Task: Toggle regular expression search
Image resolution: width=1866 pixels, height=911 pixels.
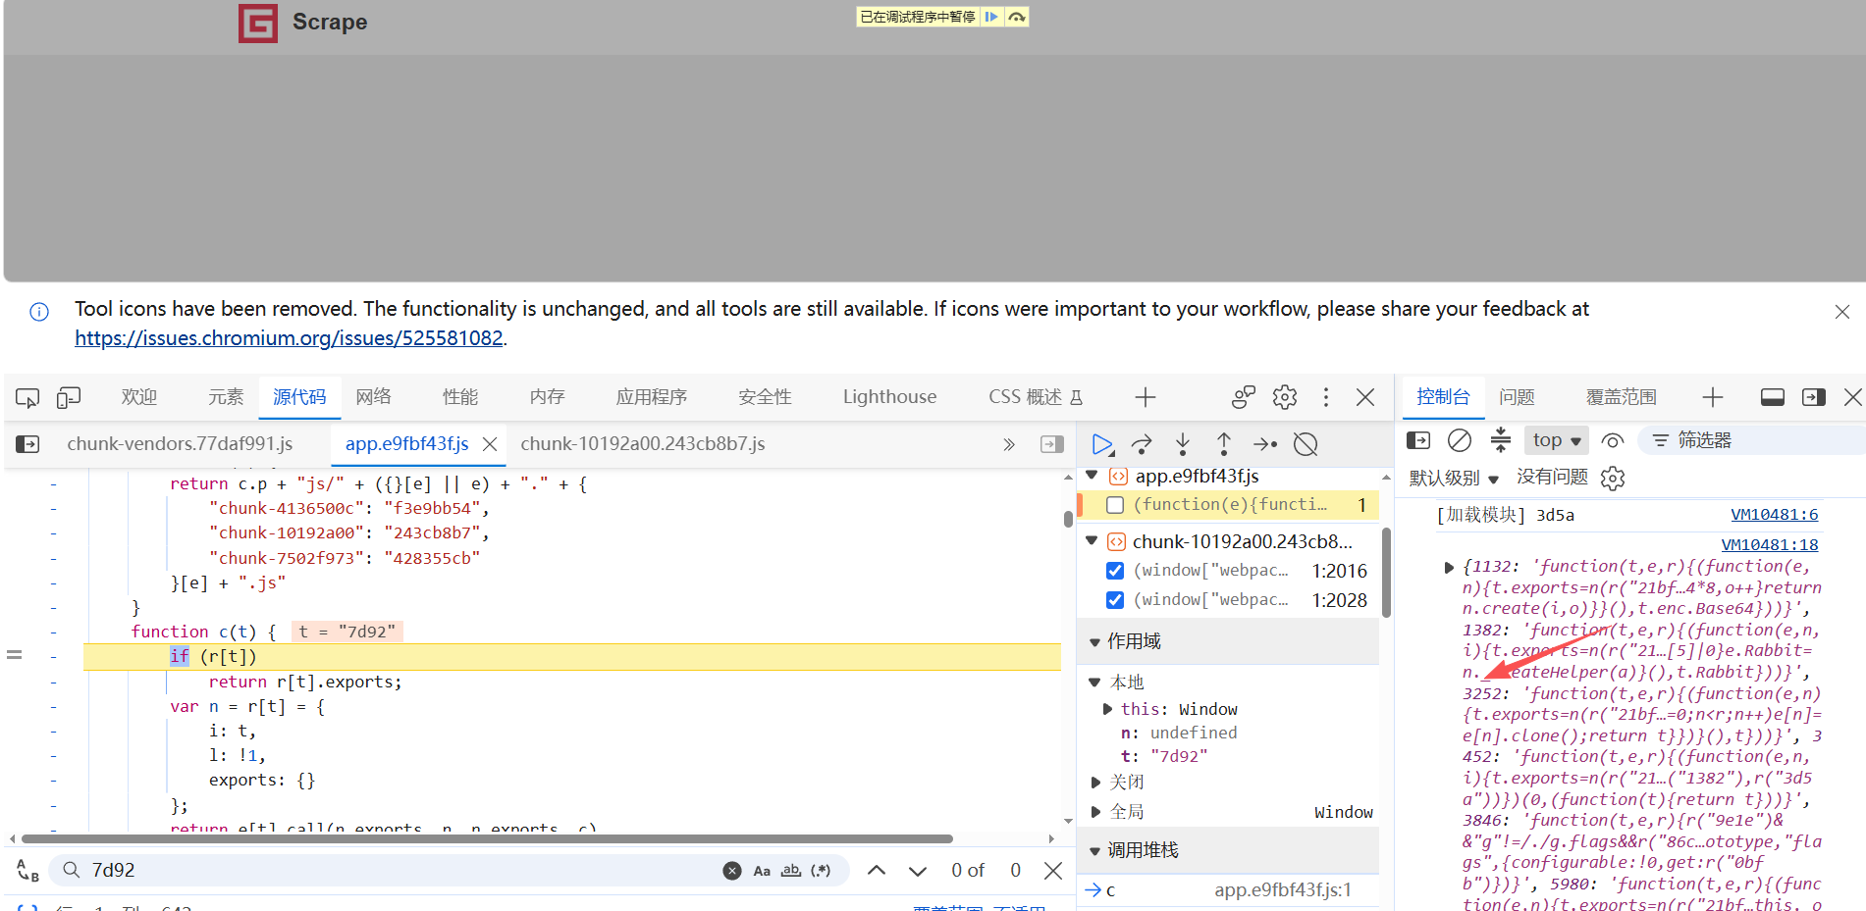Action: point(821,871)
